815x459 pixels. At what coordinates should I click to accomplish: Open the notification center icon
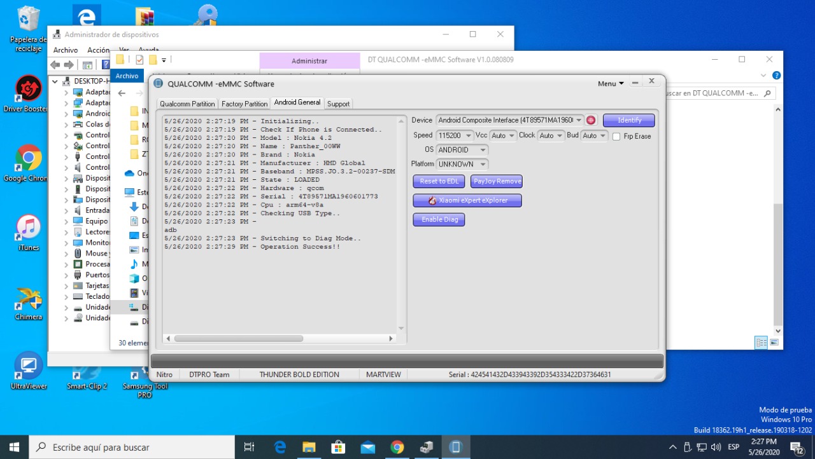[796, 447]
